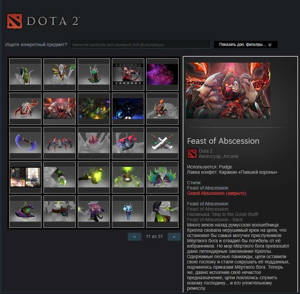Viewport: 300px width, 294px height.
Task: Open the purple curved blade weapon item
Action: (25, 143)
